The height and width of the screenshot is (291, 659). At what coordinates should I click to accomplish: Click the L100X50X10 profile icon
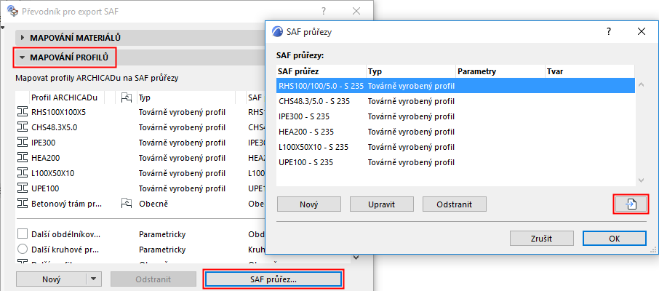pos(21,172)
